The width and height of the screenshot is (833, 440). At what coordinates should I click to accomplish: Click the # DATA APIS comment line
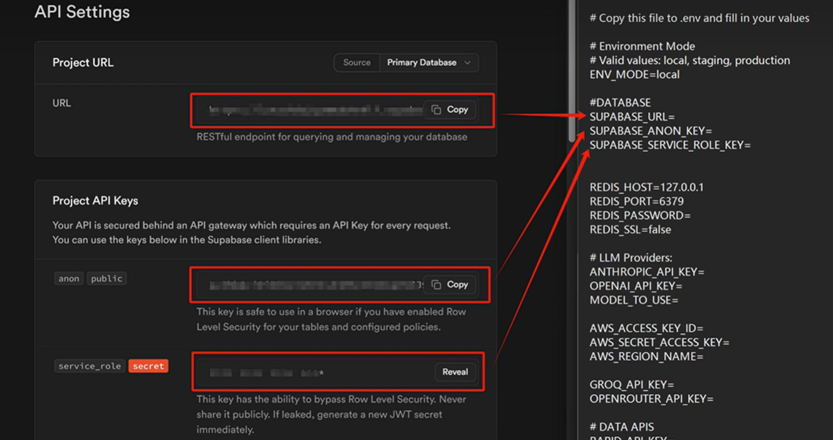(622, 427)
